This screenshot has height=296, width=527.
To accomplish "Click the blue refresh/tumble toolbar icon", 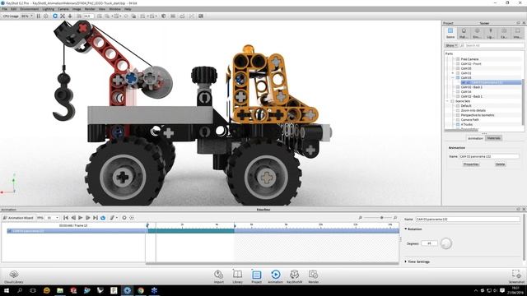I will click(55, 16).
